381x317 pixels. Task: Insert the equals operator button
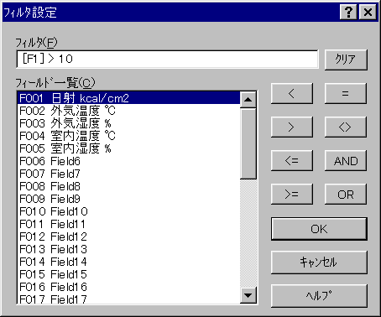(x=346, y=93)
